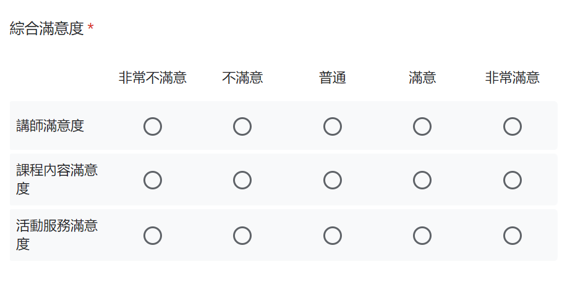This screenshot has height=285, width=562.
Task: Click the 講師滿意度 row label
Action: pos(50,126)
